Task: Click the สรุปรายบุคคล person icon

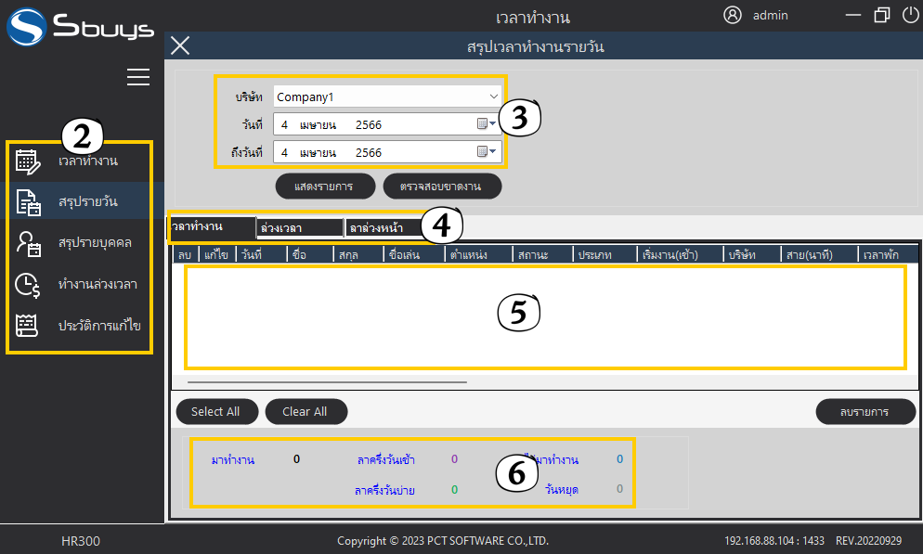Action: pos(29,243)
